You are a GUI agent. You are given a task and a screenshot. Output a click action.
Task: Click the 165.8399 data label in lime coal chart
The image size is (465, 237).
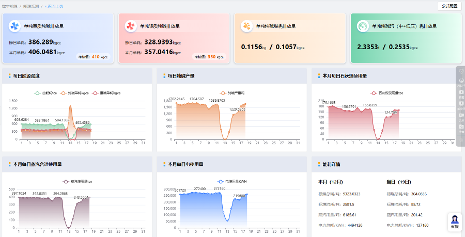click(x=370, y=105)
